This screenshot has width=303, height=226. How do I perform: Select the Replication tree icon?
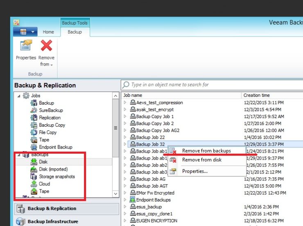click(34, 118)
